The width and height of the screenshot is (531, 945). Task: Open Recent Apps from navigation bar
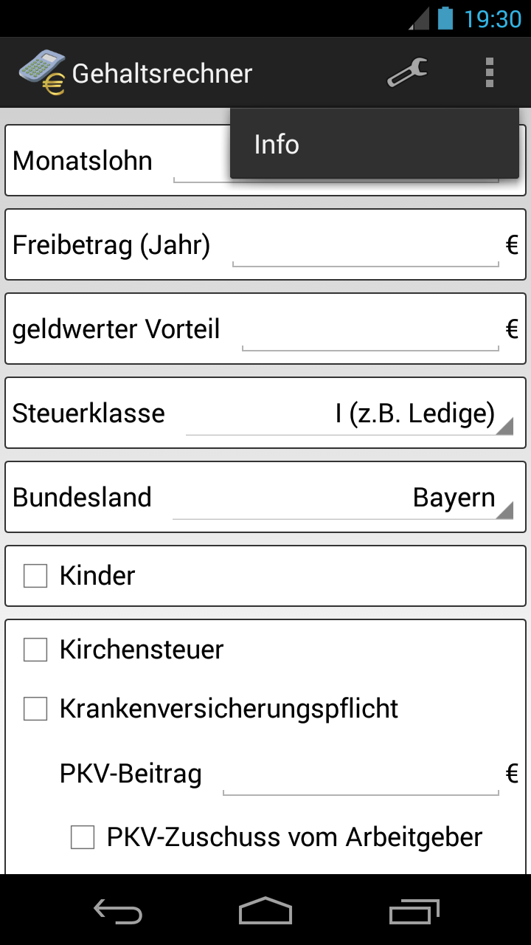[x=413, y=912]
